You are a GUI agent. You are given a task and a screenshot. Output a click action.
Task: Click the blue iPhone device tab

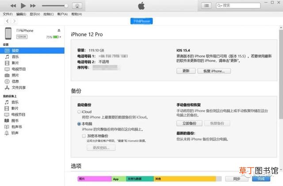141,21
